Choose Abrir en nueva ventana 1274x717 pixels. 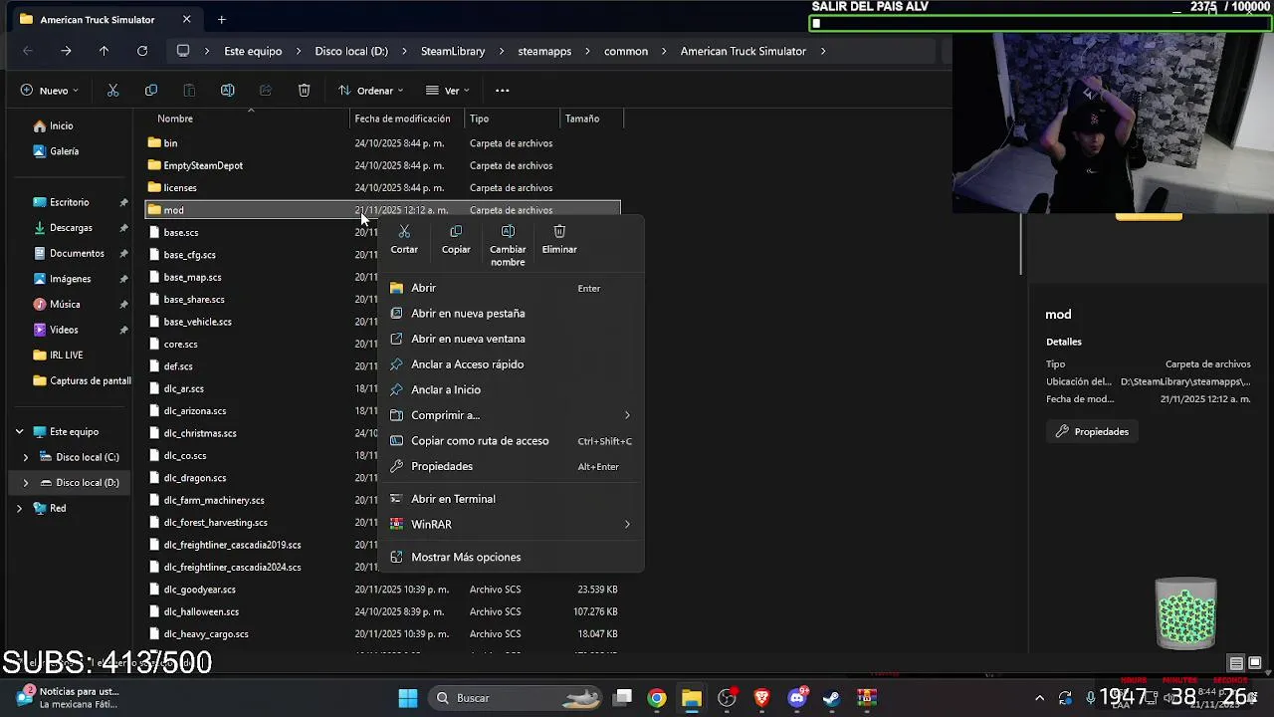(x=510, y=339)
